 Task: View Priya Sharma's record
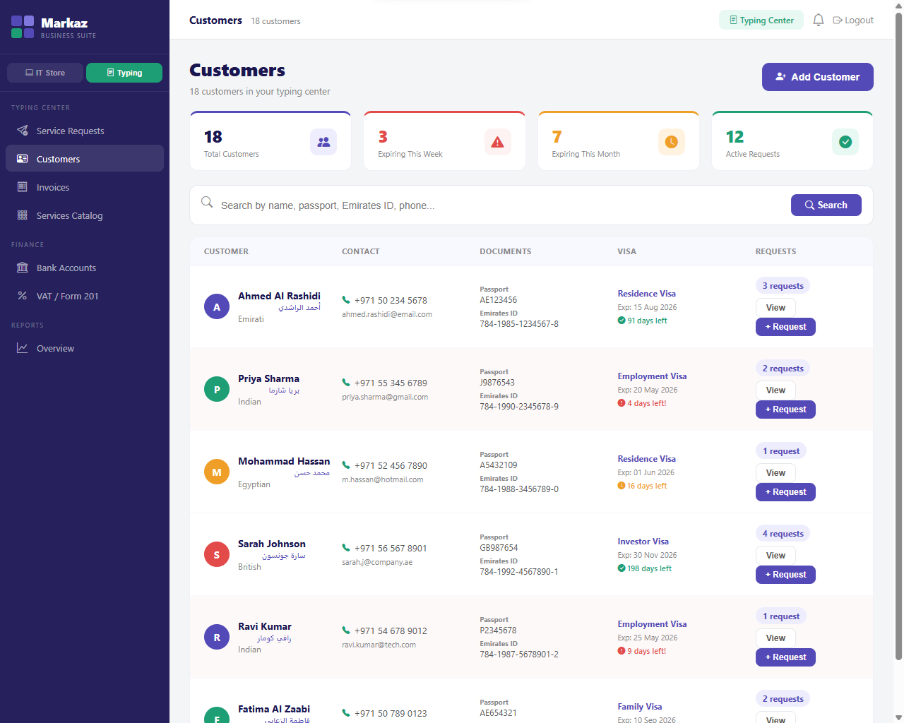pos(775,390)
